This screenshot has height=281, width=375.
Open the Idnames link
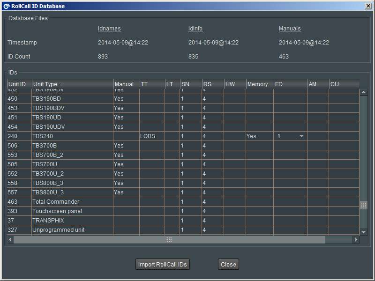pyautogui.click(x=109, y=29)
